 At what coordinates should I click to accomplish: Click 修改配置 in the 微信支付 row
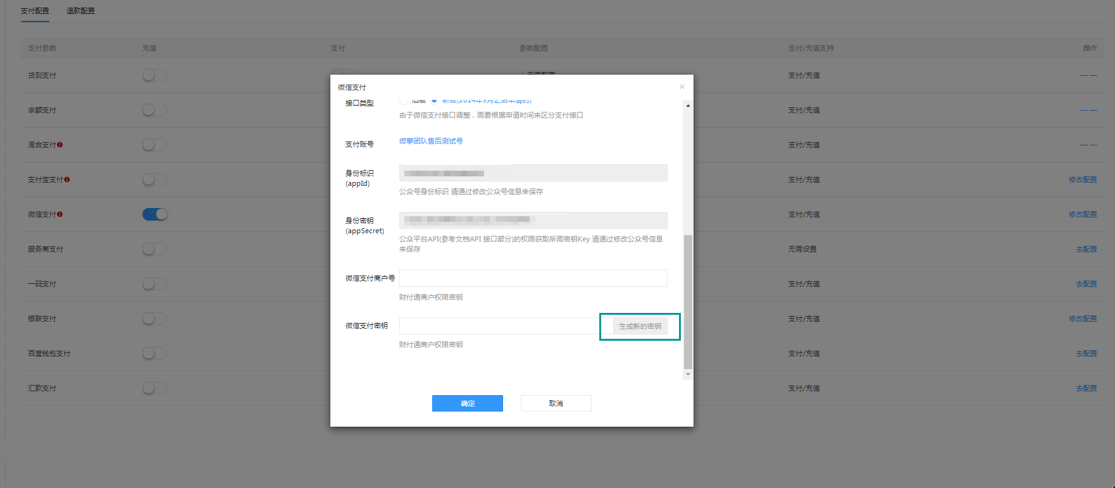1083,214
